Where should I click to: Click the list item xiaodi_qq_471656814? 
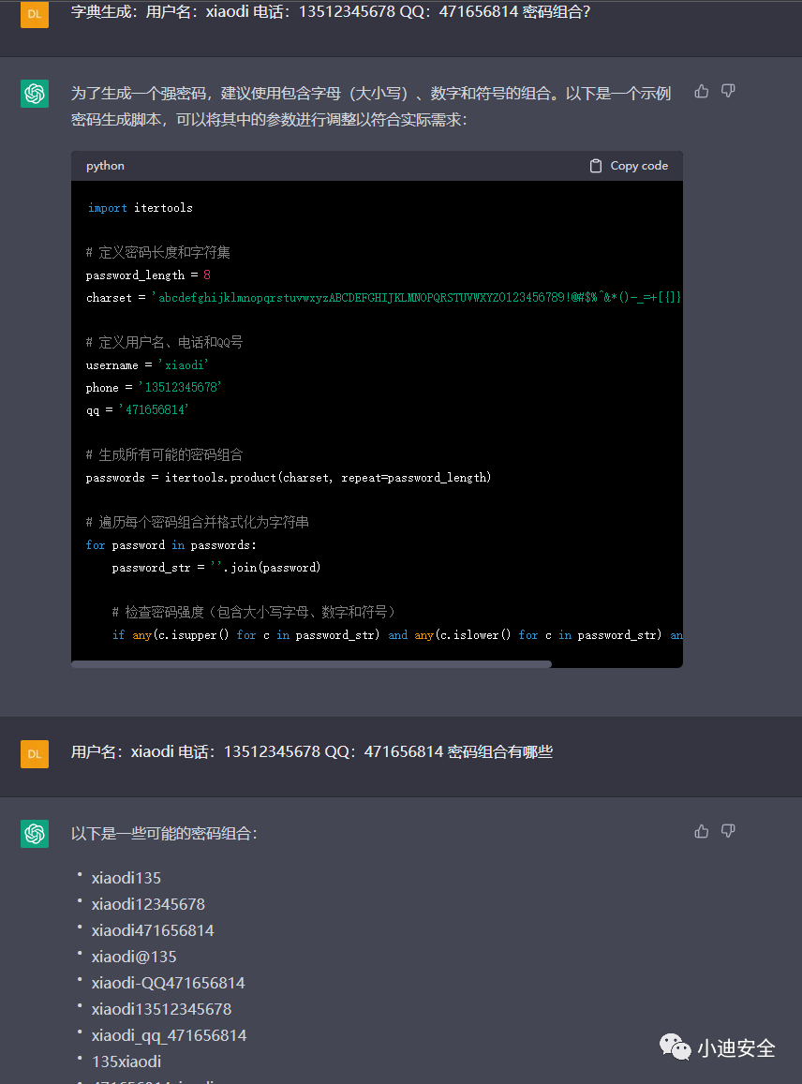tap(169, 1035)
